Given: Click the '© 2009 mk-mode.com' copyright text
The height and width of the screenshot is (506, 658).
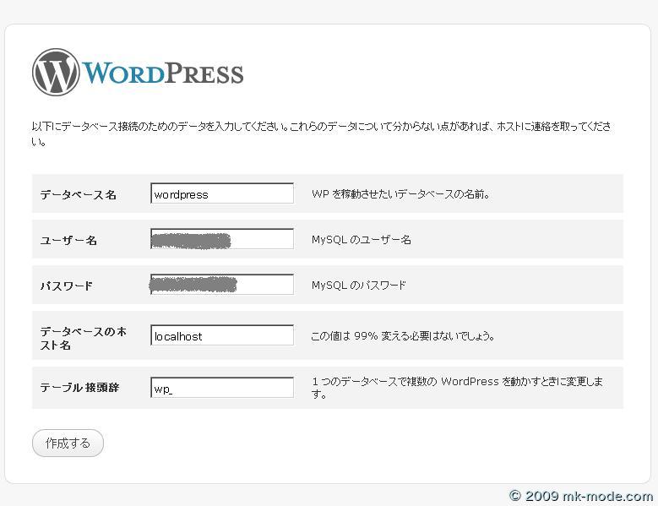Looking at the screenshot, I should click(x=581, y=496).
